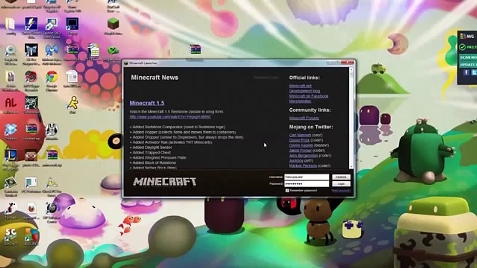Open the blank text document desktop icon

click(x=72, y=77)
